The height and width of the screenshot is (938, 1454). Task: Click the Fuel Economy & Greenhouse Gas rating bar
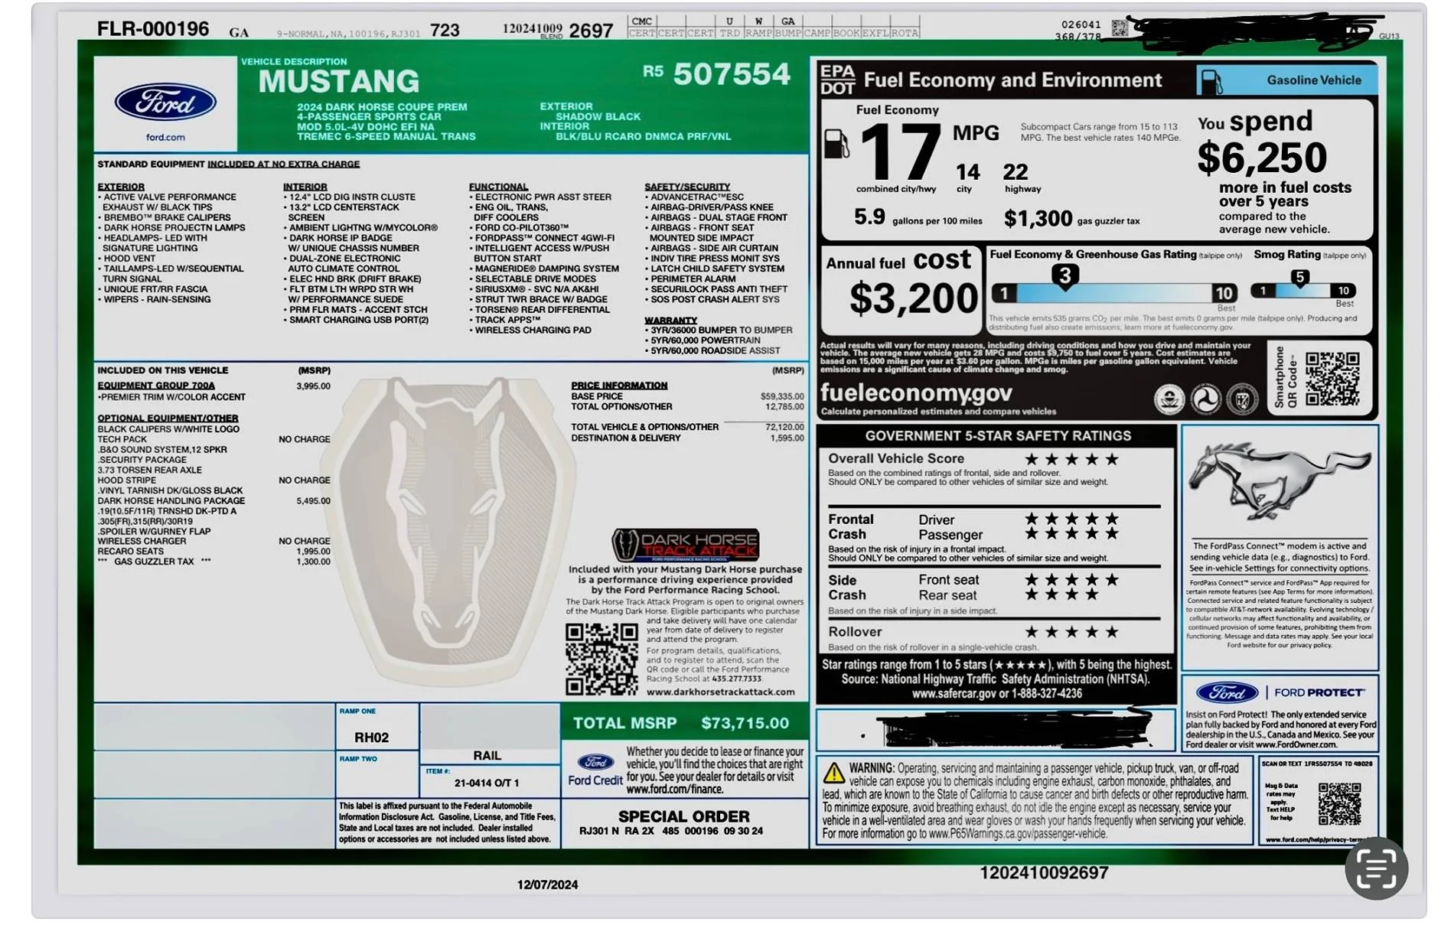click(x=1113, y=293)
